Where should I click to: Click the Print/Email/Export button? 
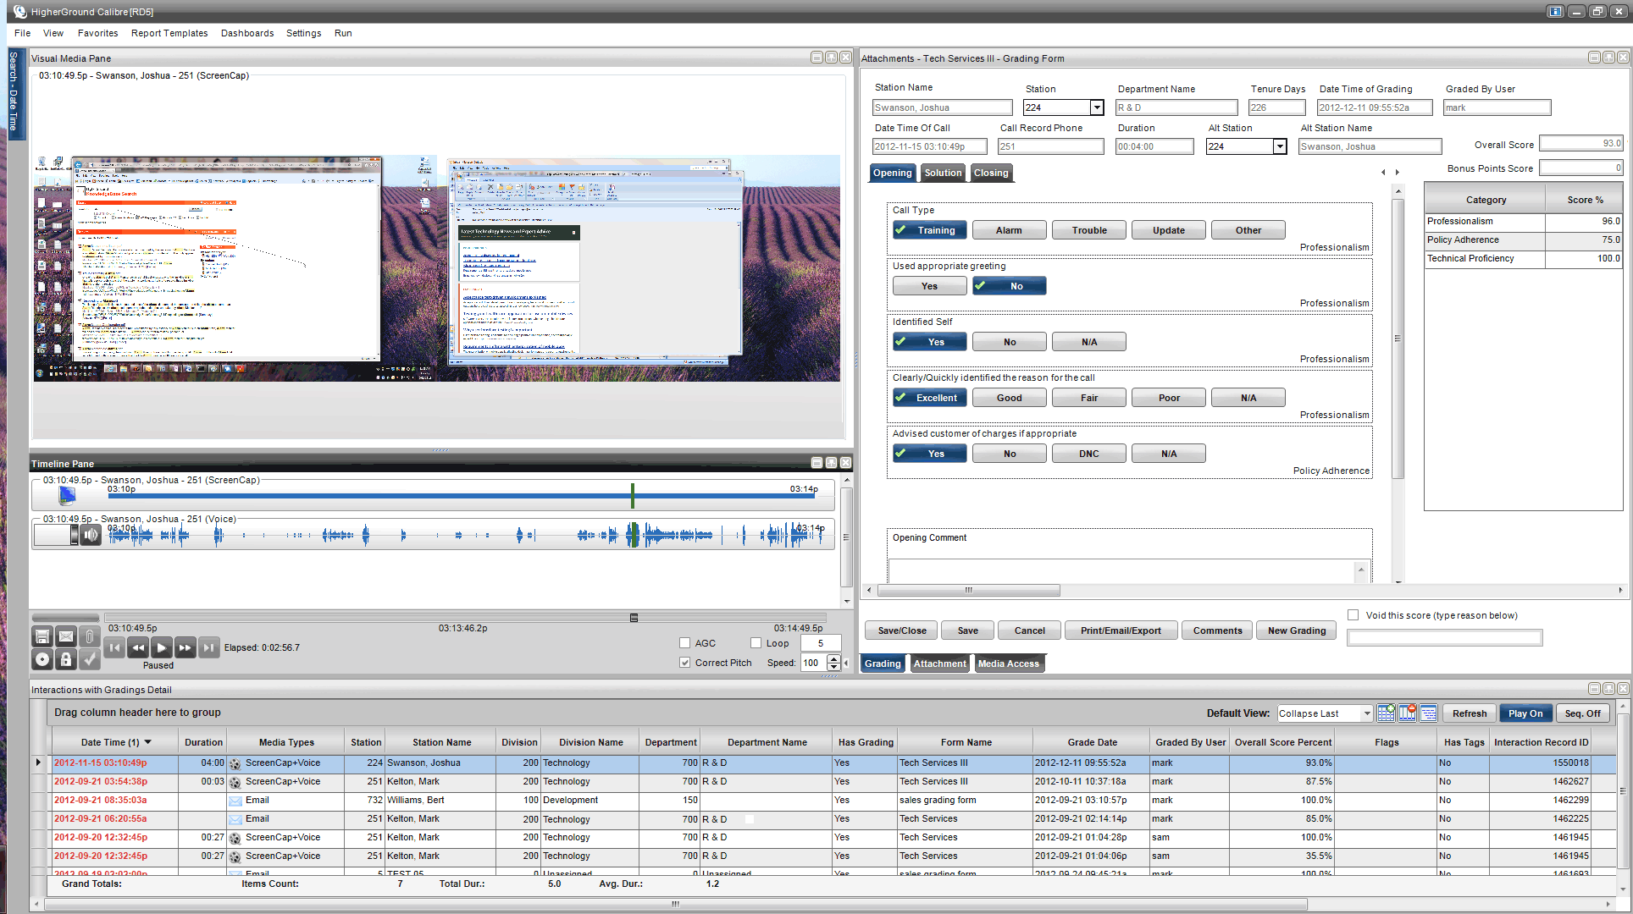click(x=1120, y=630)
